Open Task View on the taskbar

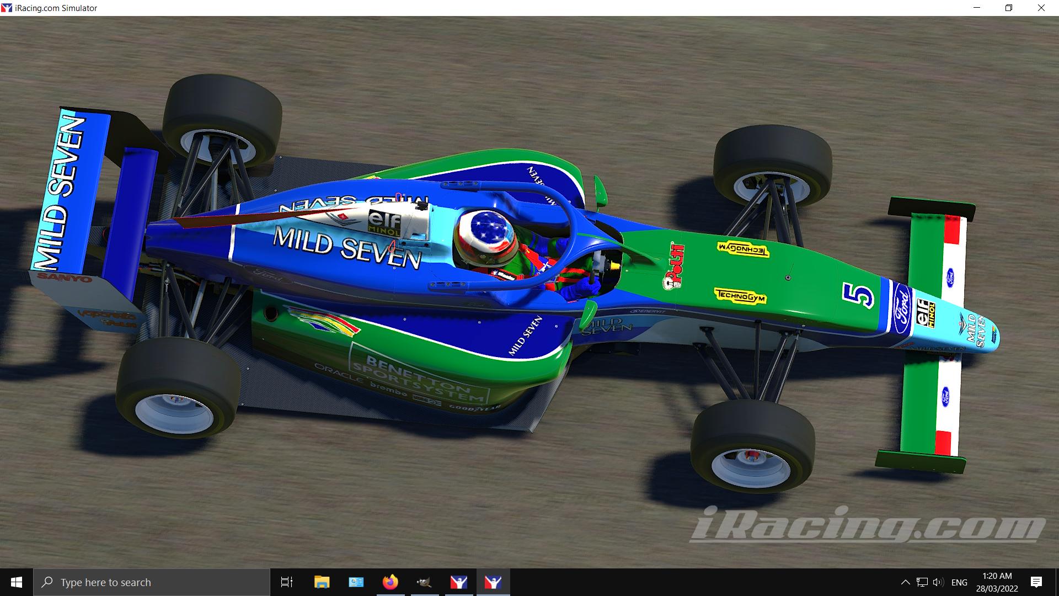coord(287,582)
